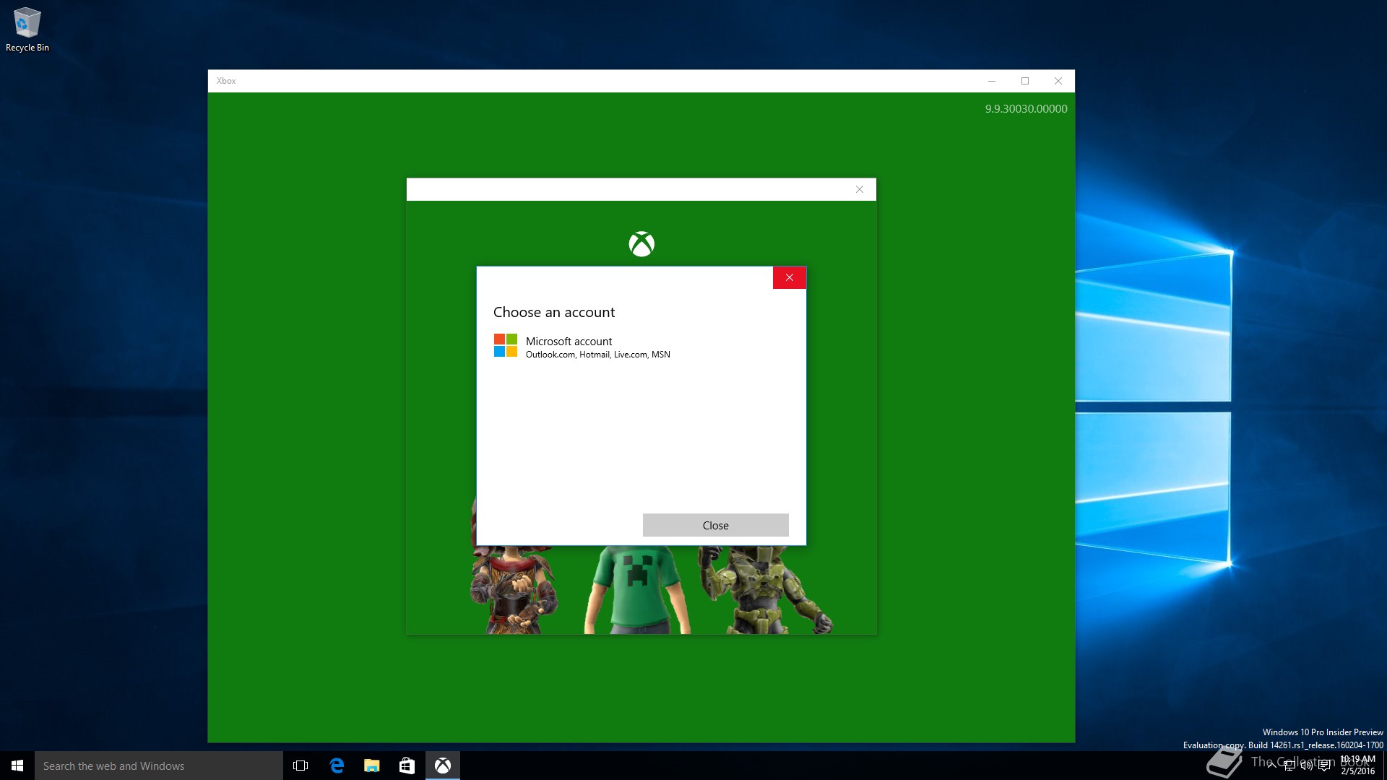The height and width of the screenshot is (780, 1387).
Task: Open File Explorer from the taskbar
Action: pos(372,766)
